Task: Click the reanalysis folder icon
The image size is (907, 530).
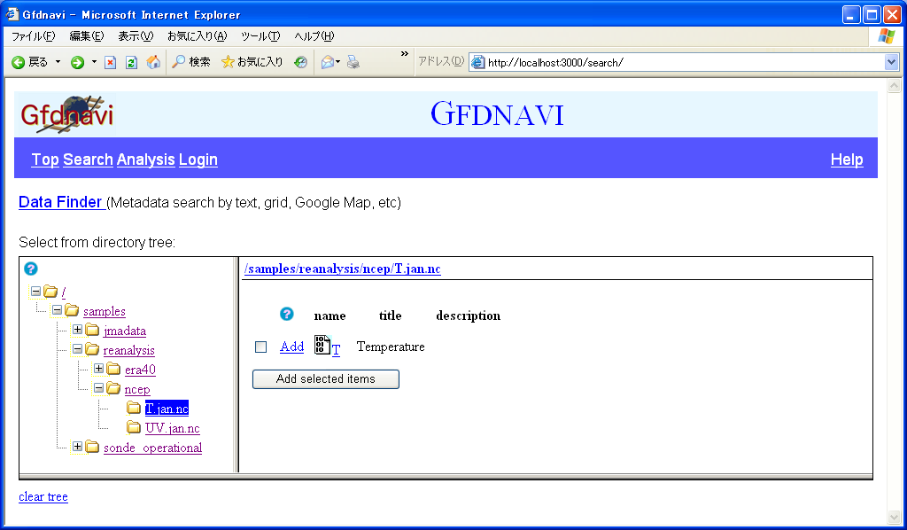Action: (x=92, y=349)
